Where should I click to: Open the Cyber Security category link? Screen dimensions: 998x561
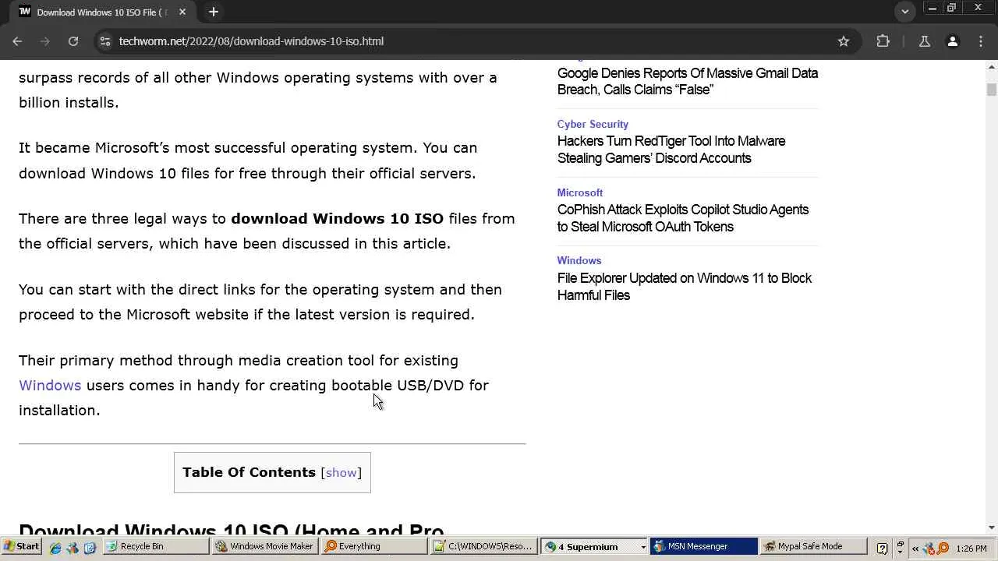click(593, 124)
